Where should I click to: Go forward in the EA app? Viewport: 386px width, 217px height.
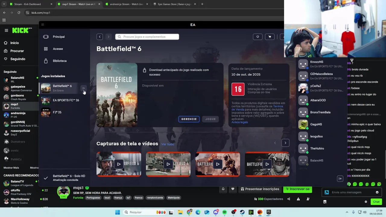point(109,37)
